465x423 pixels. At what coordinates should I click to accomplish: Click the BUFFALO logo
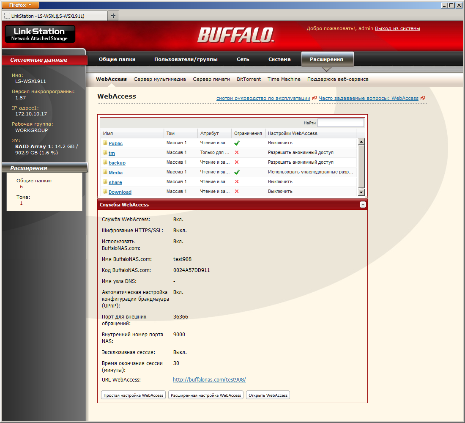point(236,35)
